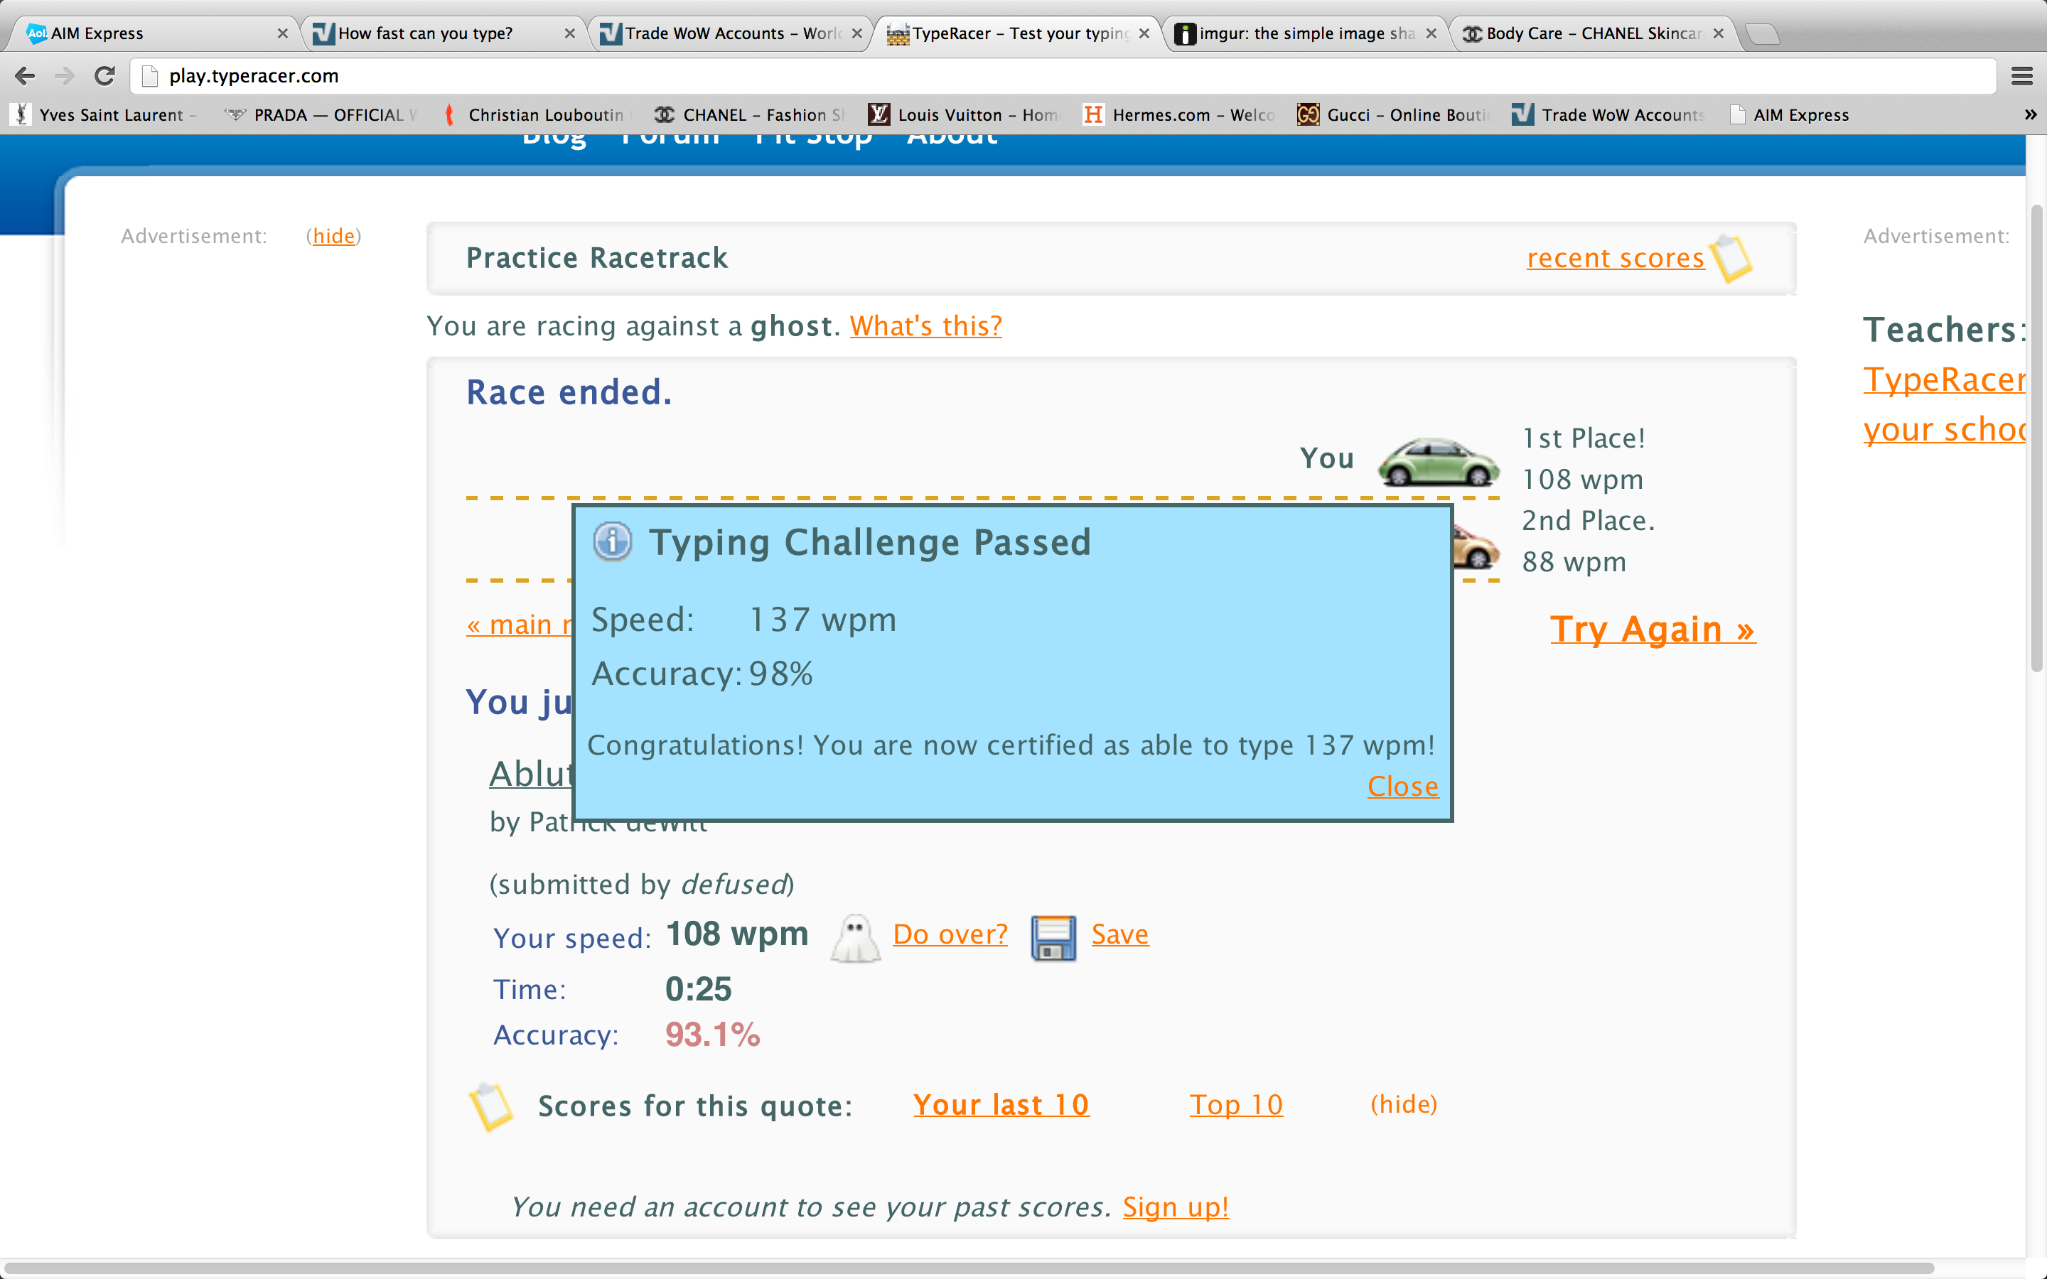
Task: Close the imgur tab
Action: tap(1431, 34)
